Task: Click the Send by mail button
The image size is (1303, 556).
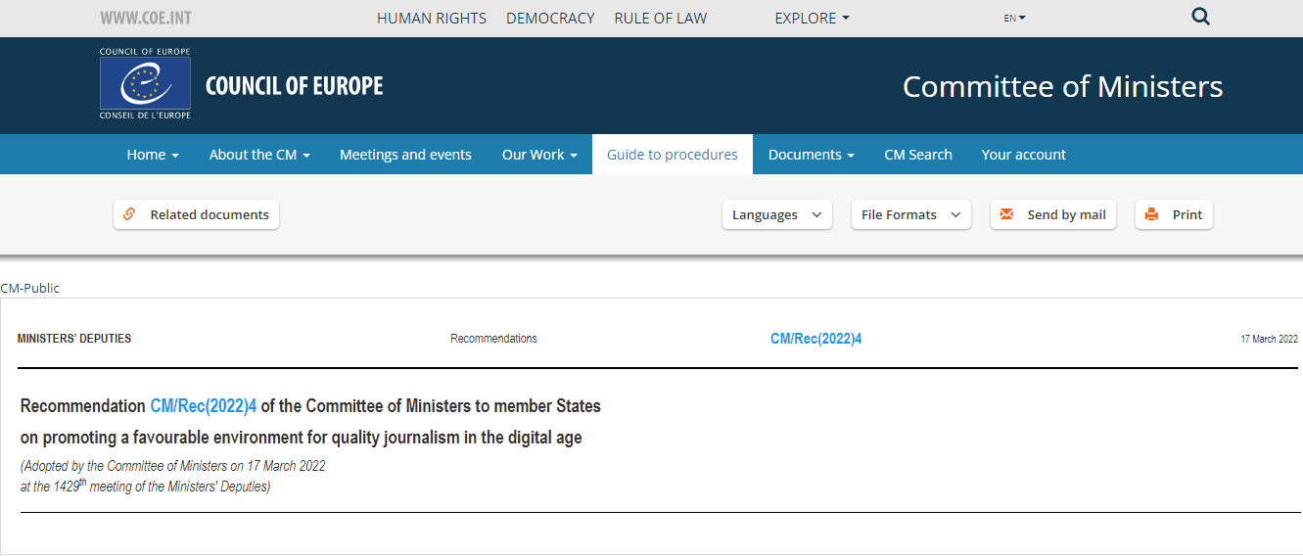Action: (1053, 214)
